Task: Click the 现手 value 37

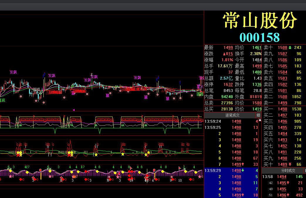Action: 231,72
